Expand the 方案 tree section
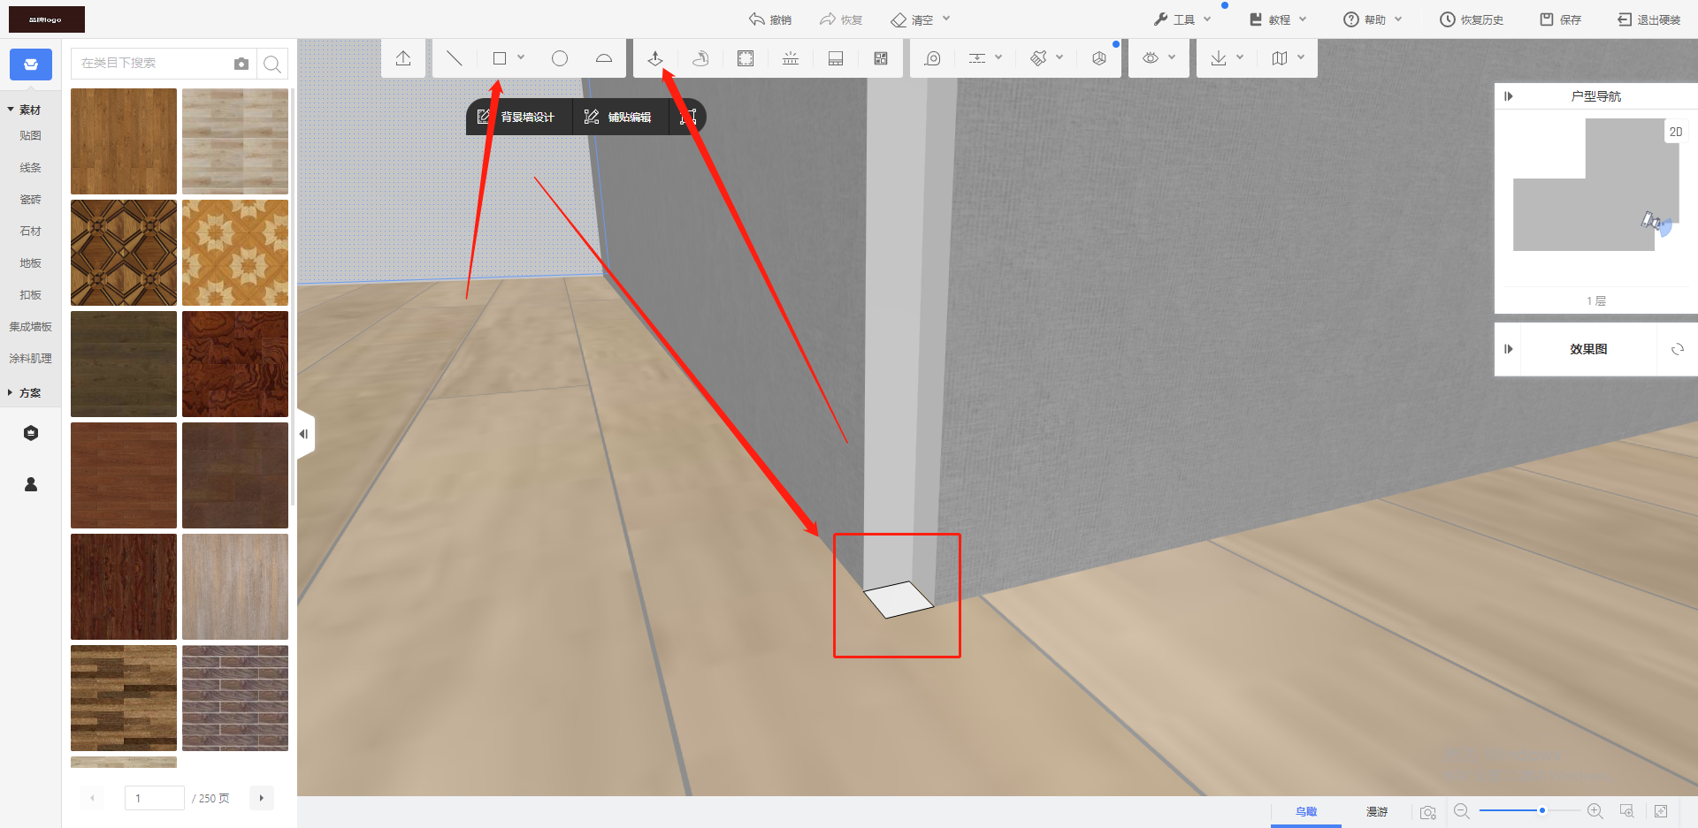Viewport: 1698px width, 828px height. (11, 392)
